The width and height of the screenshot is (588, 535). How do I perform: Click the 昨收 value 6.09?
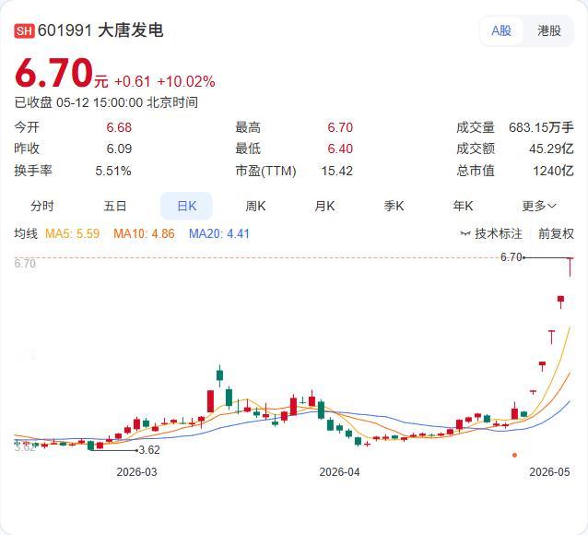[x=119, y=149]
